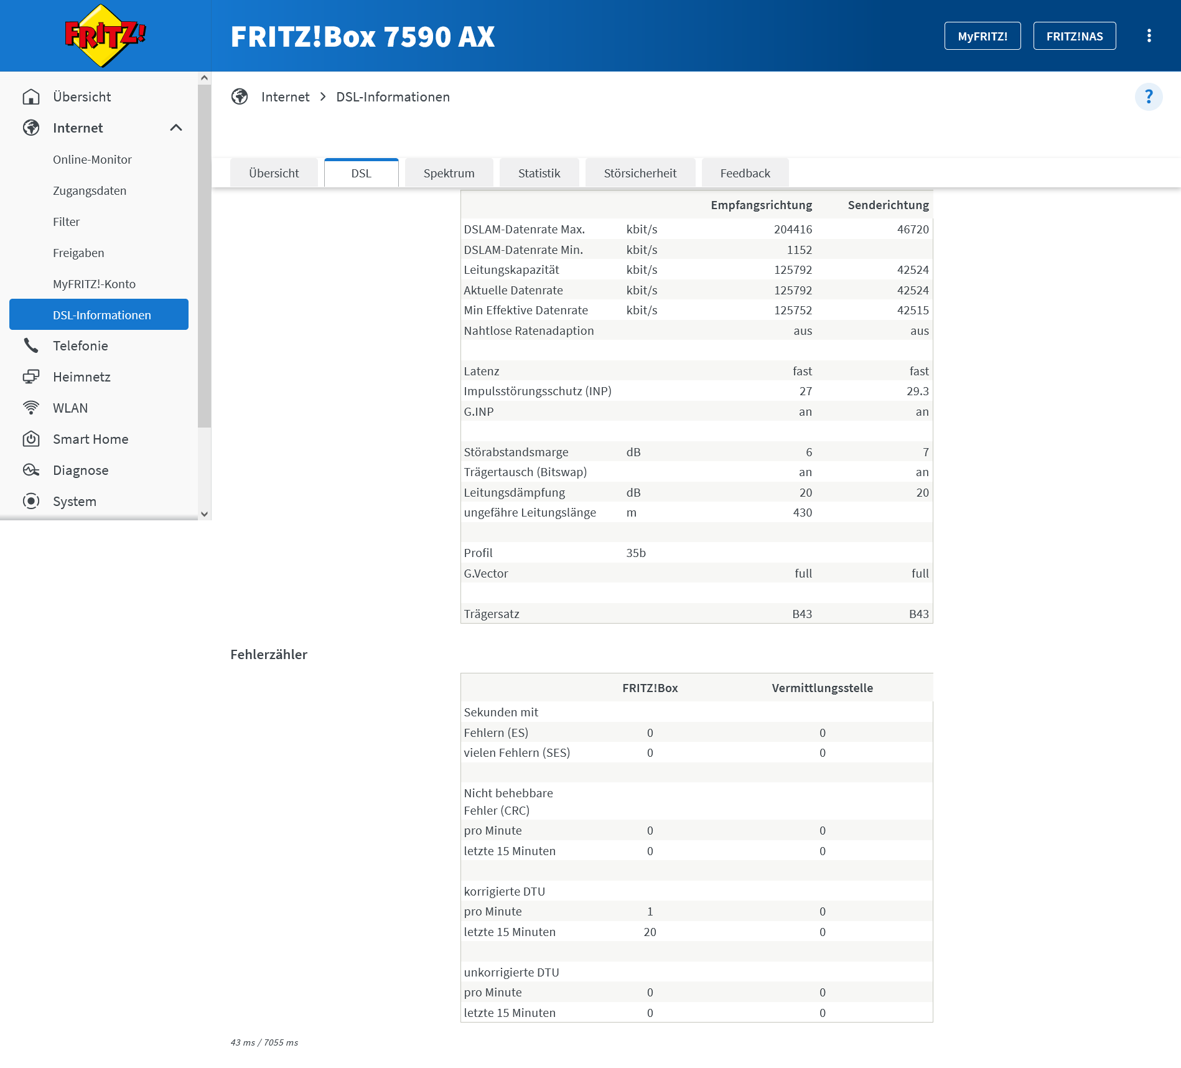The height and width of the screenshot is (1068, 1181).
Task: Click the Empfangsrichtung column header
Action: click(x=761, y=205)
